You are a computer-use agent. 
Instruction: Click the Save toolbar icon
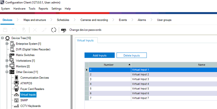click(x=5, y=30)
